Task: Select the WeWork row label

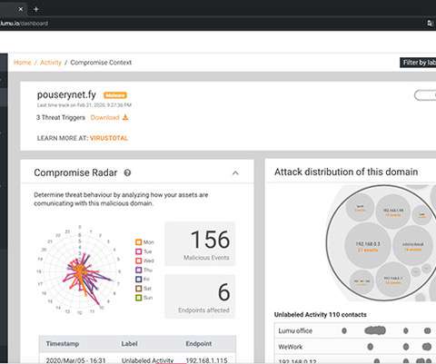Action: tap(291, 347)
